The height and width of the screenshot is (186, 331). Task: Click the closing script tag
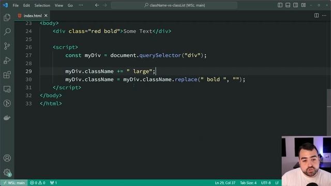pyautogui.click(x=67, y=87)
